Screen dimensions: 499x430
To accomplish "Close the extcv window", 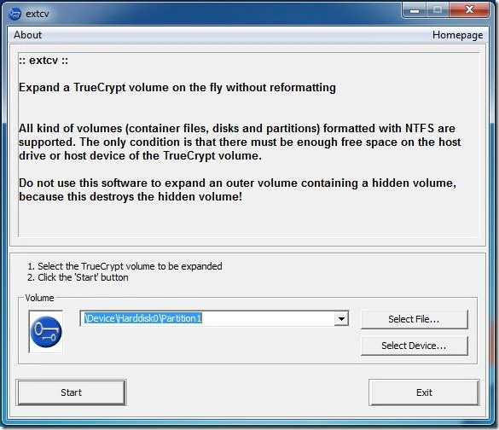I will (469, 10).
